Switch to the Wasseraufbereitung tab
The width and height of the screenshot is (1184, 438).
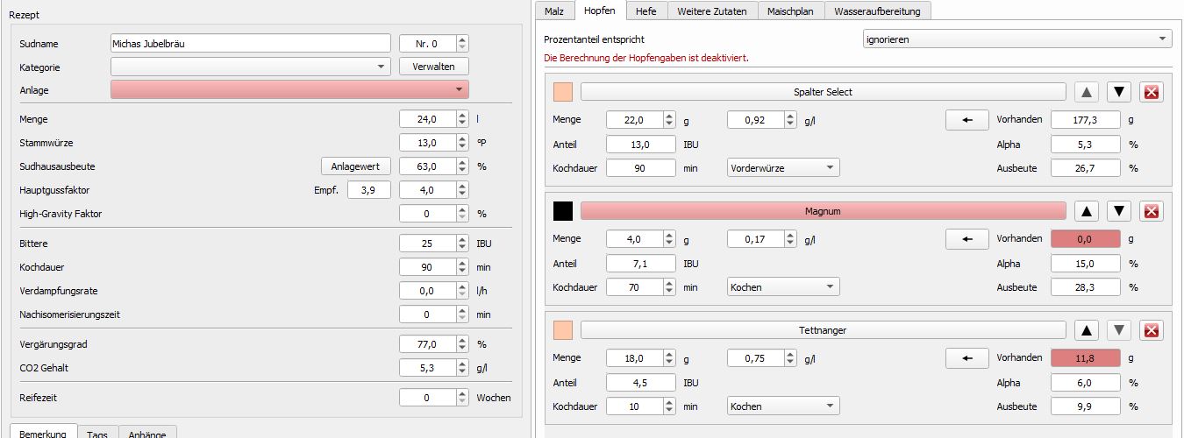[878, 11]
